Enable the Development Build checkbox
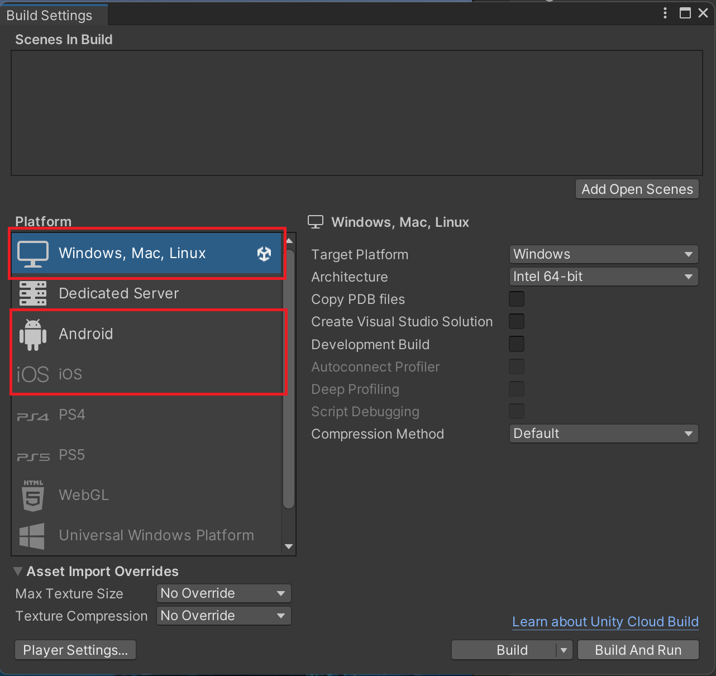 tap(517, 344)
